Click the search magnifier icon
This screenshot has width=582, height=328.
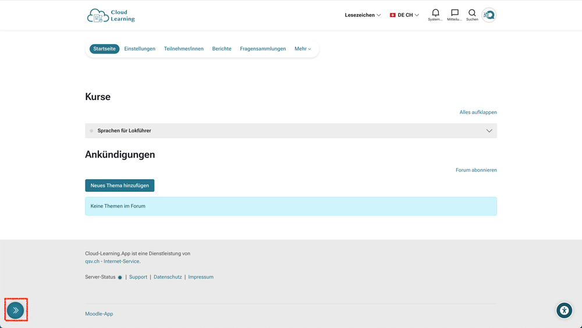pos(472,13)
